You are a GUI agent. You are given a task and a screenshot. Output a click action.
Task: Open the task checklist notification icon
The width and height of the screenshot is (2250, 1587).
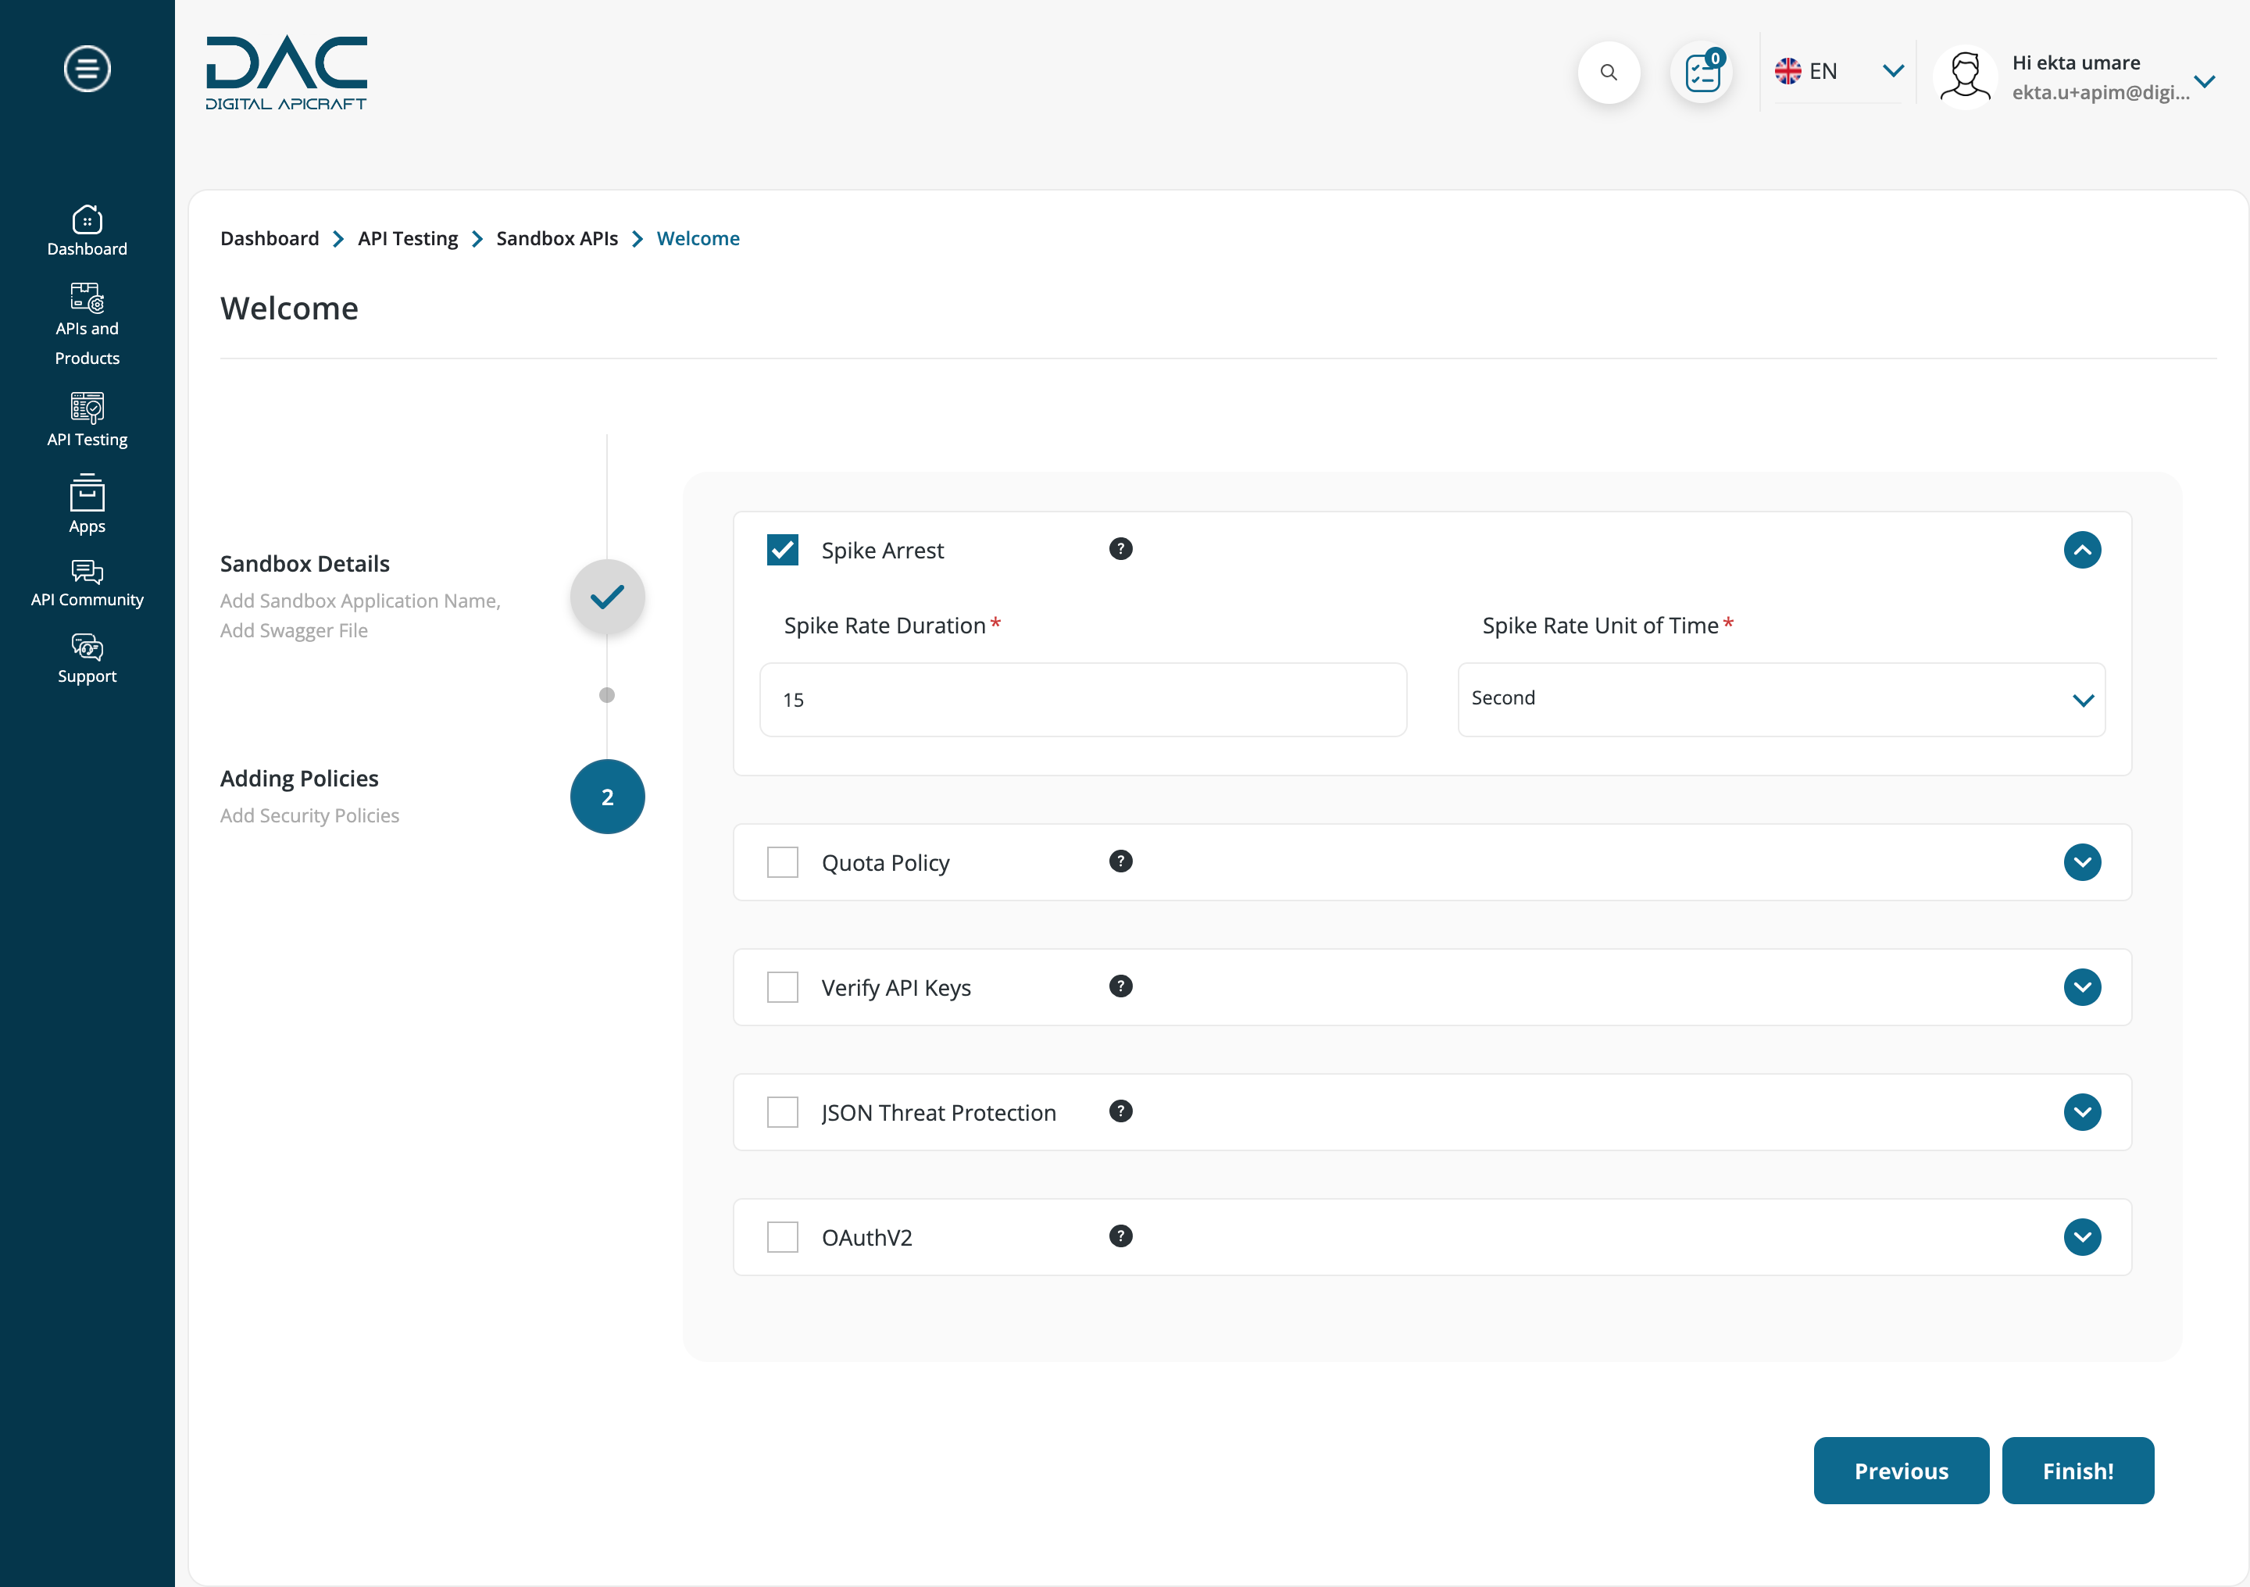[x=1702, y=73]
